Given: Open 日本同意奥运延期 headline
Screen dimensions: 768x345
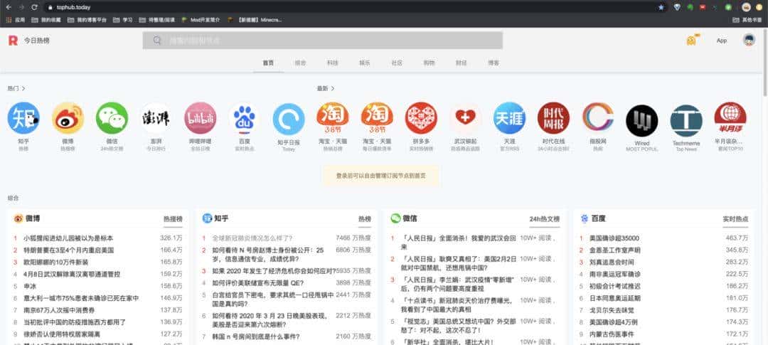Looking at the screenshot, I should [x=614, y=298].
